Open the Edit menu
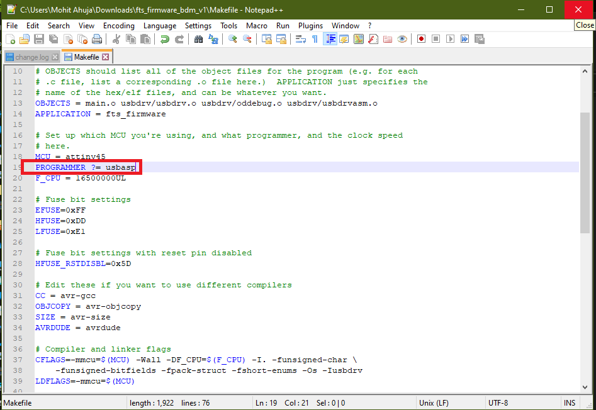This screenshot has height=410, width=596. click(x=33, y=25)
